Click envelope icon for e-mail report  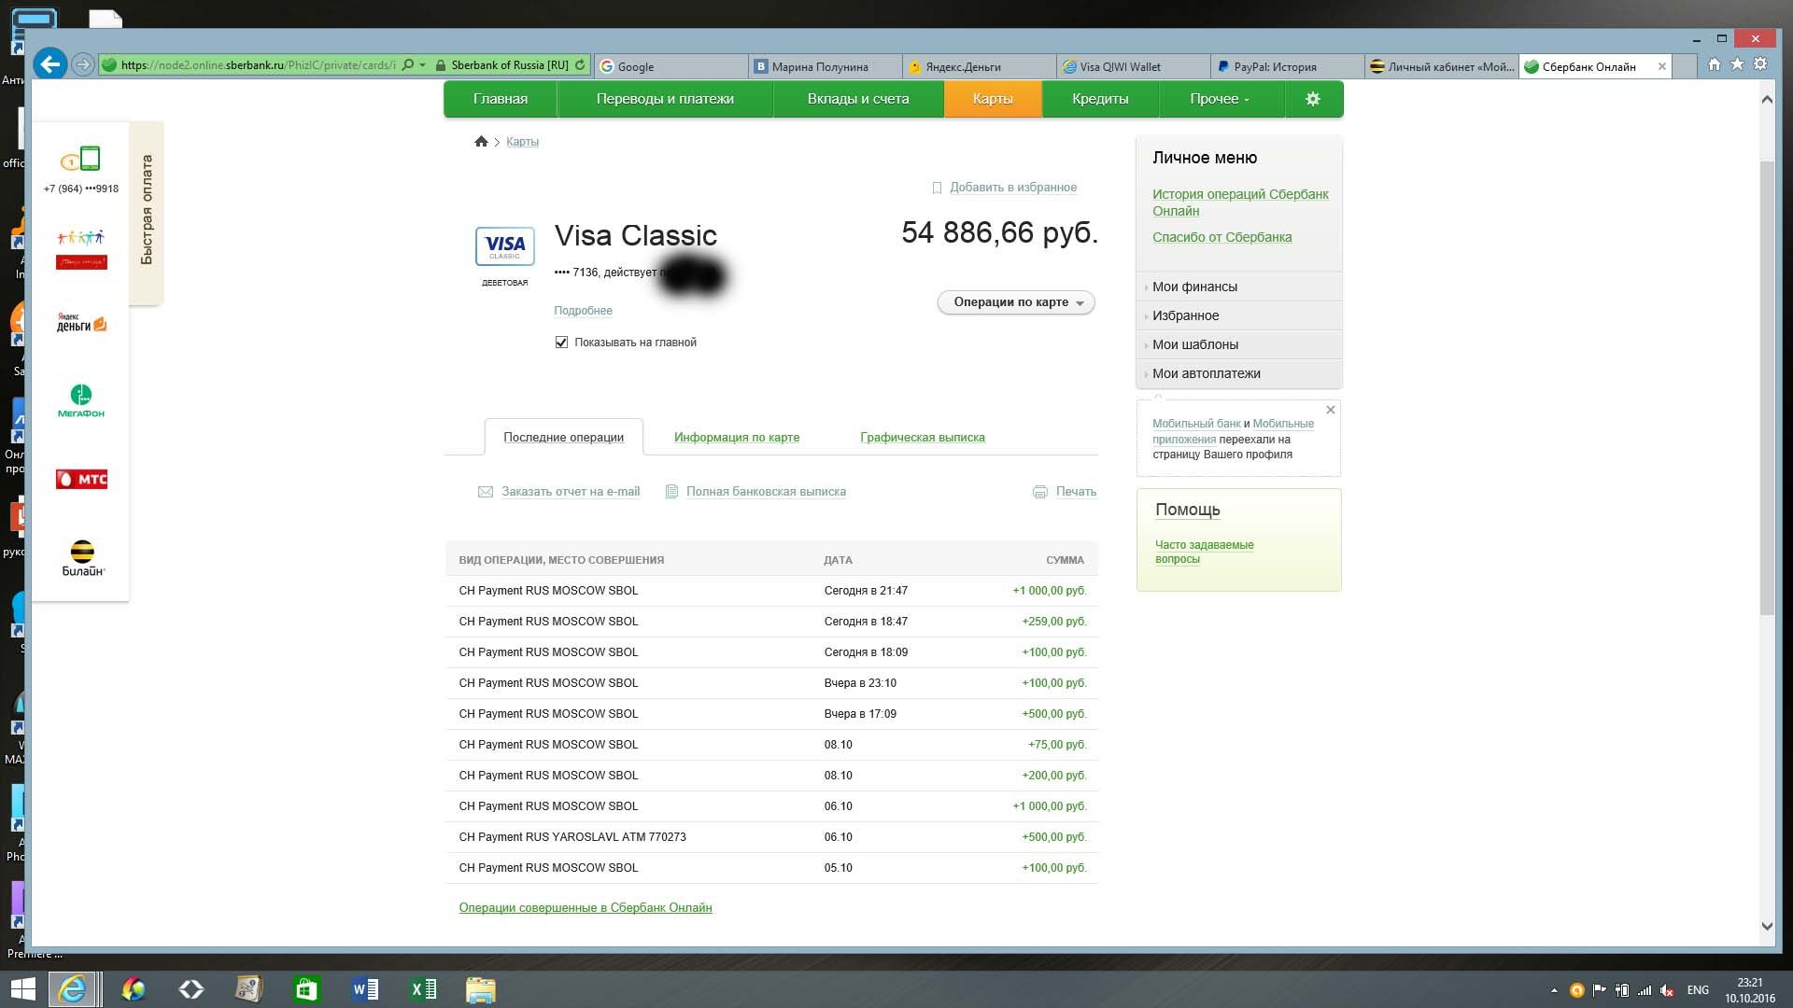[x=486, y=492]
